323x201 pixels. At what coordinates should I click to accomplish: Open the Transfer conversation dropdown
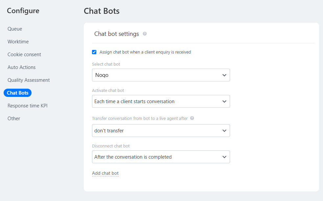pyautogui.click(x=161, y=131)
